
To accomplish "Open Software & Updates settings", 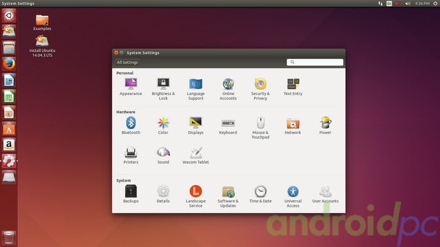I will coord(228,196).
